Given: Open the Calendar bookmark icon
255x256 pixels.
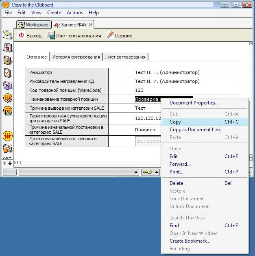Looking at the screenshot, I should coord(7,48).
